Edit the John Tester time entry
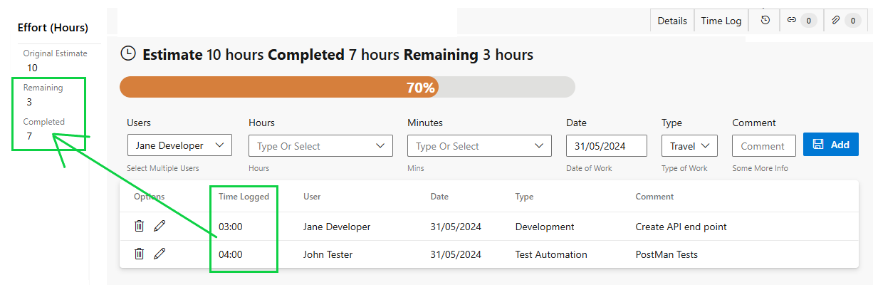This screenshot has width=873, height=285. [x=160, y=254]
